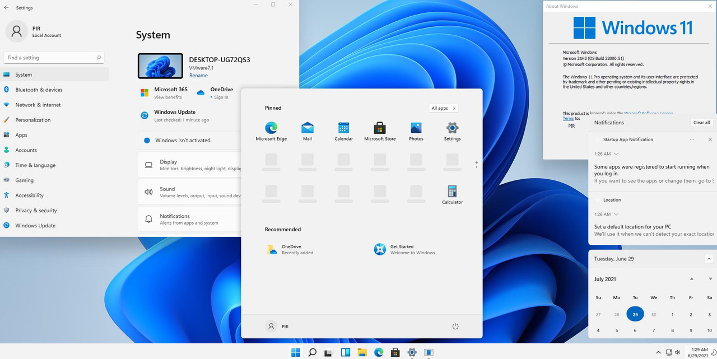717x359 pixels.
Task: Open Personalization in Settings sidebar
Action: point(55,120)
